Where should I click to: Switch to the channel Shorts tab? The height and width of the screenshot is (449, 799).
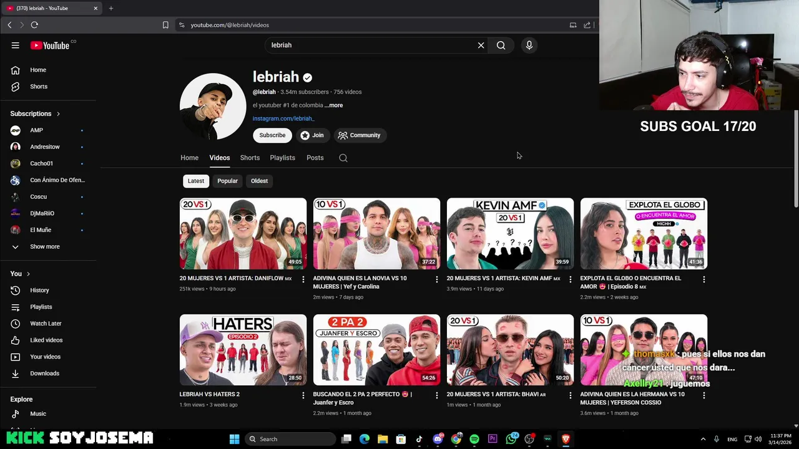coord(250,158)
